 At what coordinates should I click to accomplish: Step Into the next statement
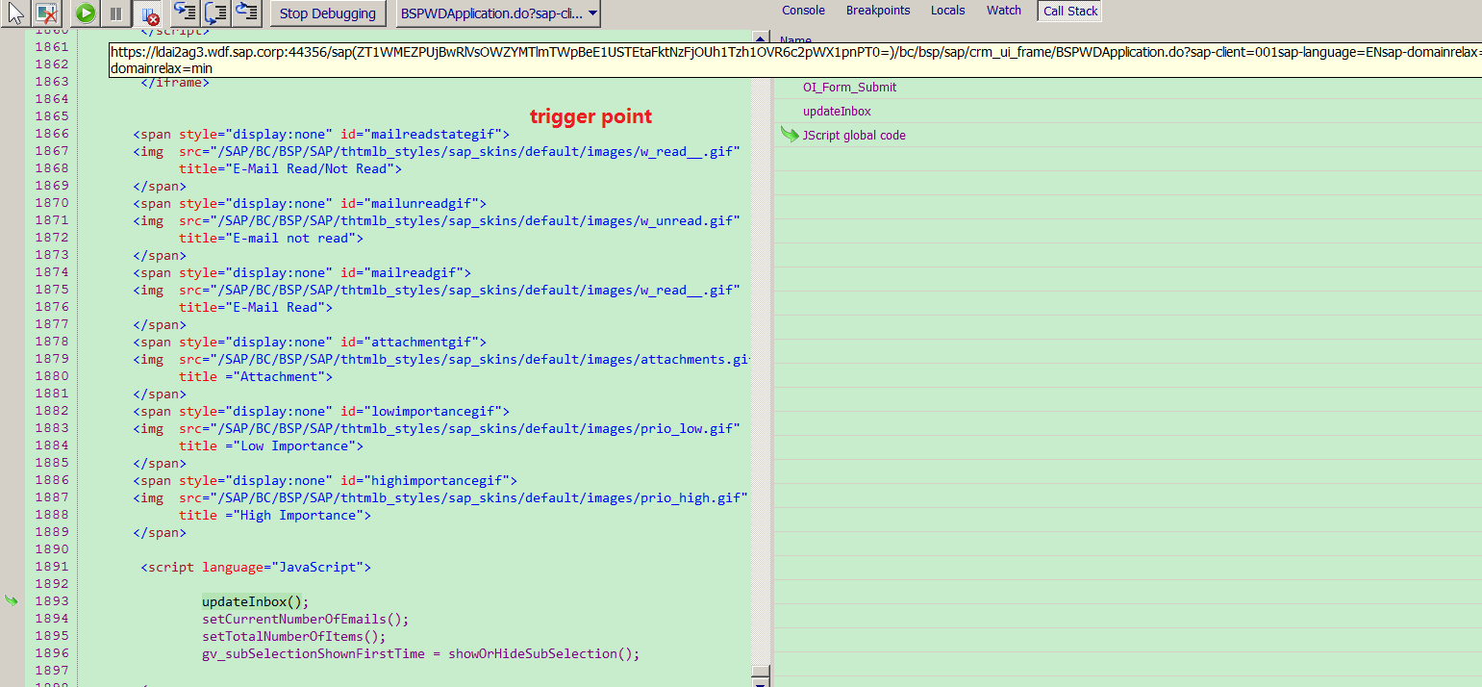tap(185, 13)
